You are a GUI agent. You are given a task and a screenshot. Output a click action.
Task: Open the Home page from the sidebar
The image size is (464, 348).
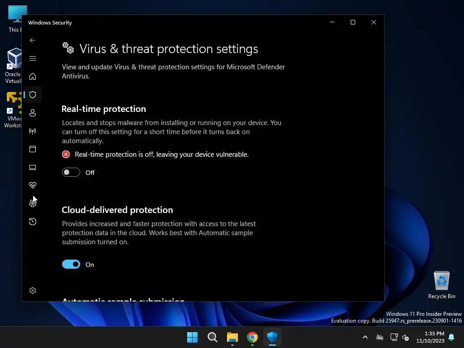(33, 76)
